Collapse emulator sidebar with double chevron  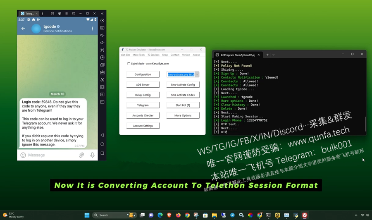102,14
